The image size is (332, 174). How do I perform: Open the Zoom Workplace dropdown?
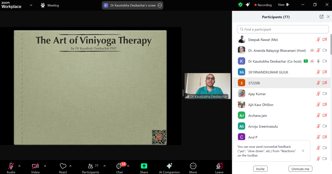pos(31,5)
